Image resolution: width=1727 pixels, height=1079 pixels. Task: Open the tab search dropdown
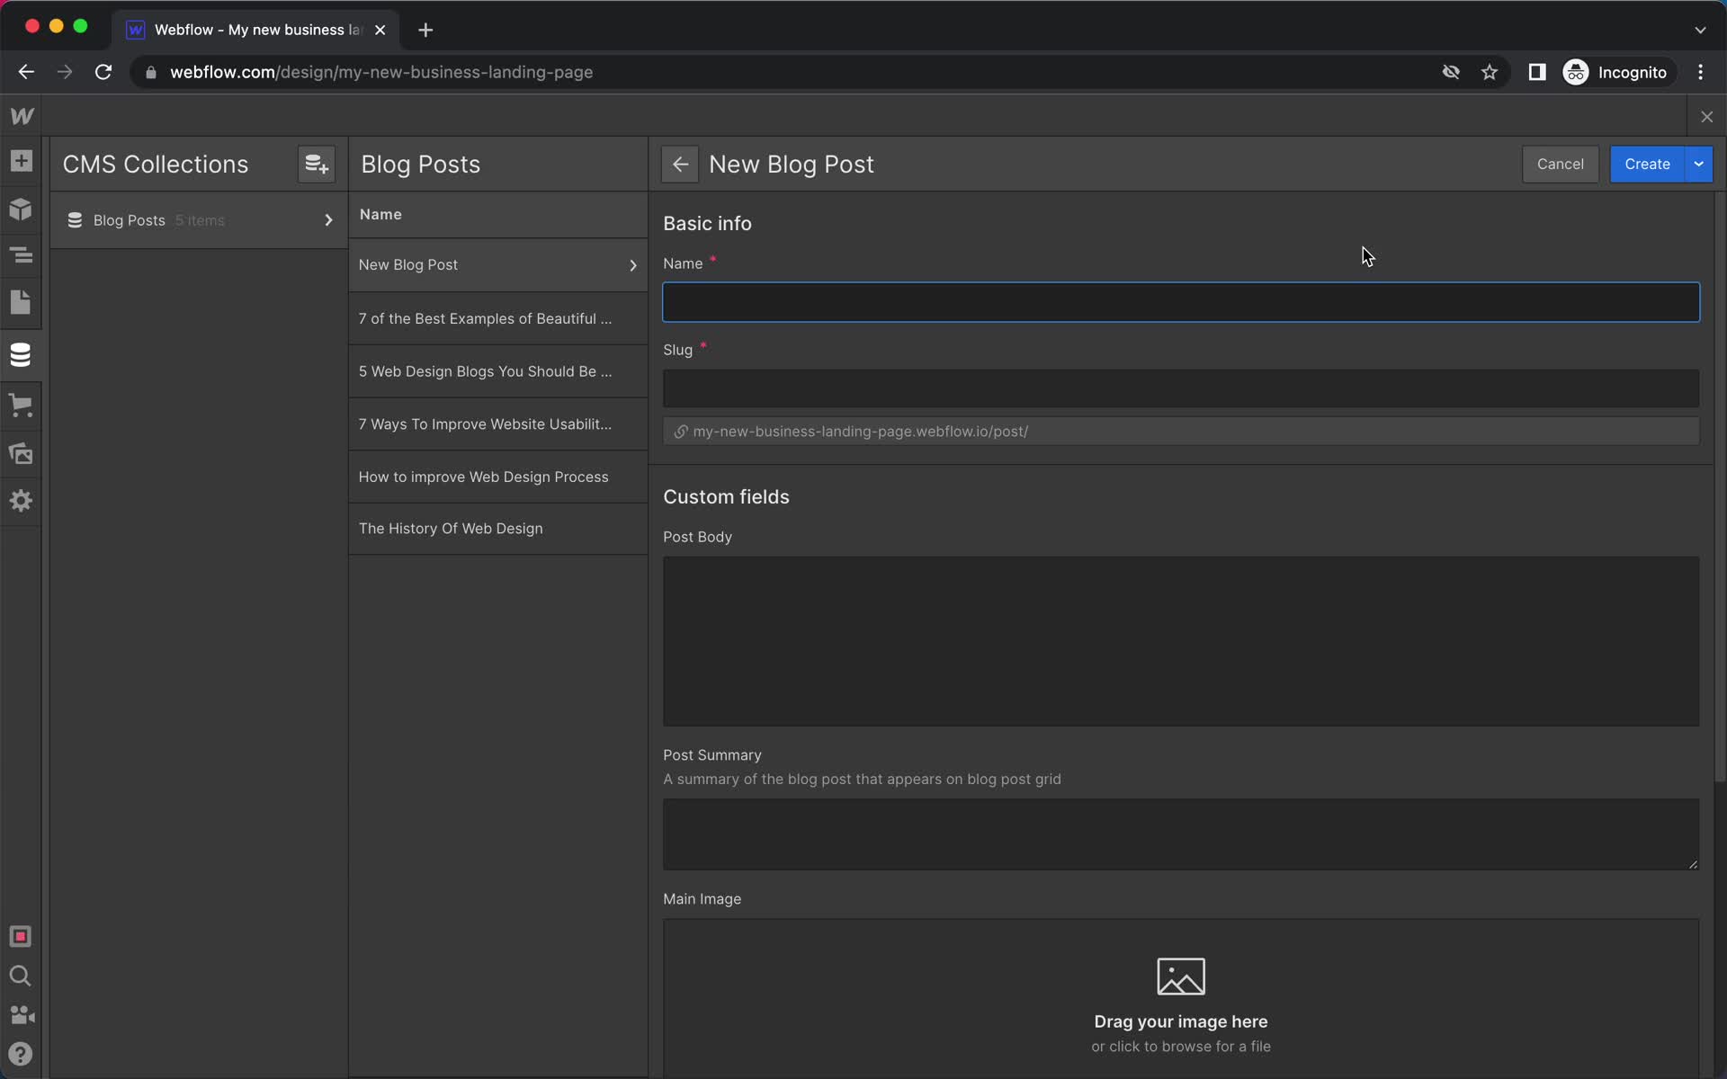[x=1700, y=30]
